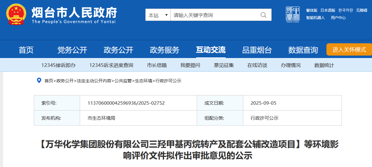
Task: Open 政务公开 nav tab
Action: tap(119, 50)
